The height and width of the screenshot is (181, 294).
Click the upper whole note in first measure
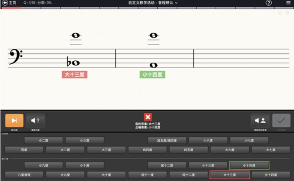pos(76,35)
